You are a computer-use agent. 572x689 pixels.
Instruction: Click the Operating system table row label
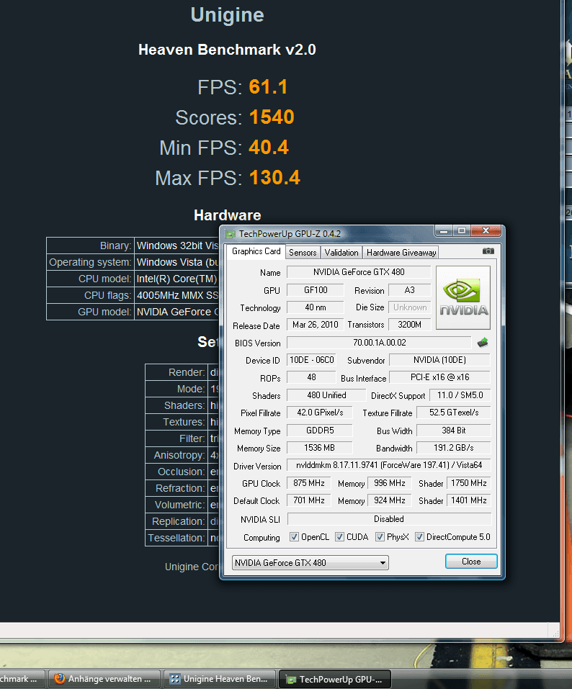click(90, 262)
